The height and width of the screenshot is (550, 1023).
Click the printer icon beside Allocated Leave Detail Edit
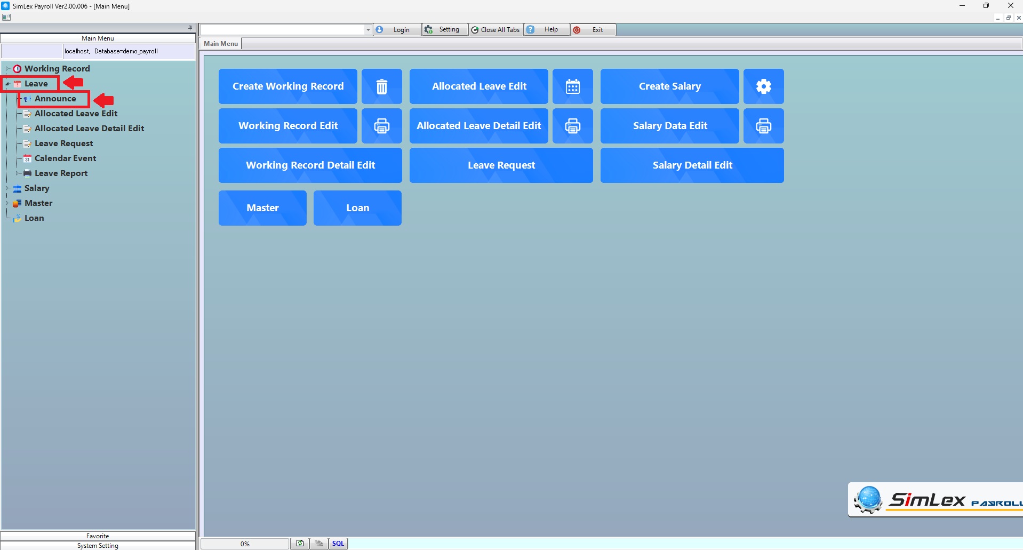pyautogui.click(x=572, y=126)
